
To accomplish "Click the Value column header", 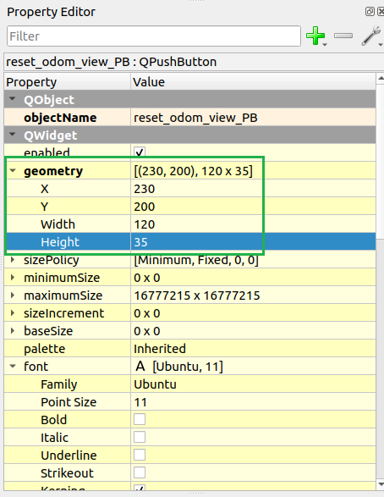I will pyautogui.click(x=253, y=82).
